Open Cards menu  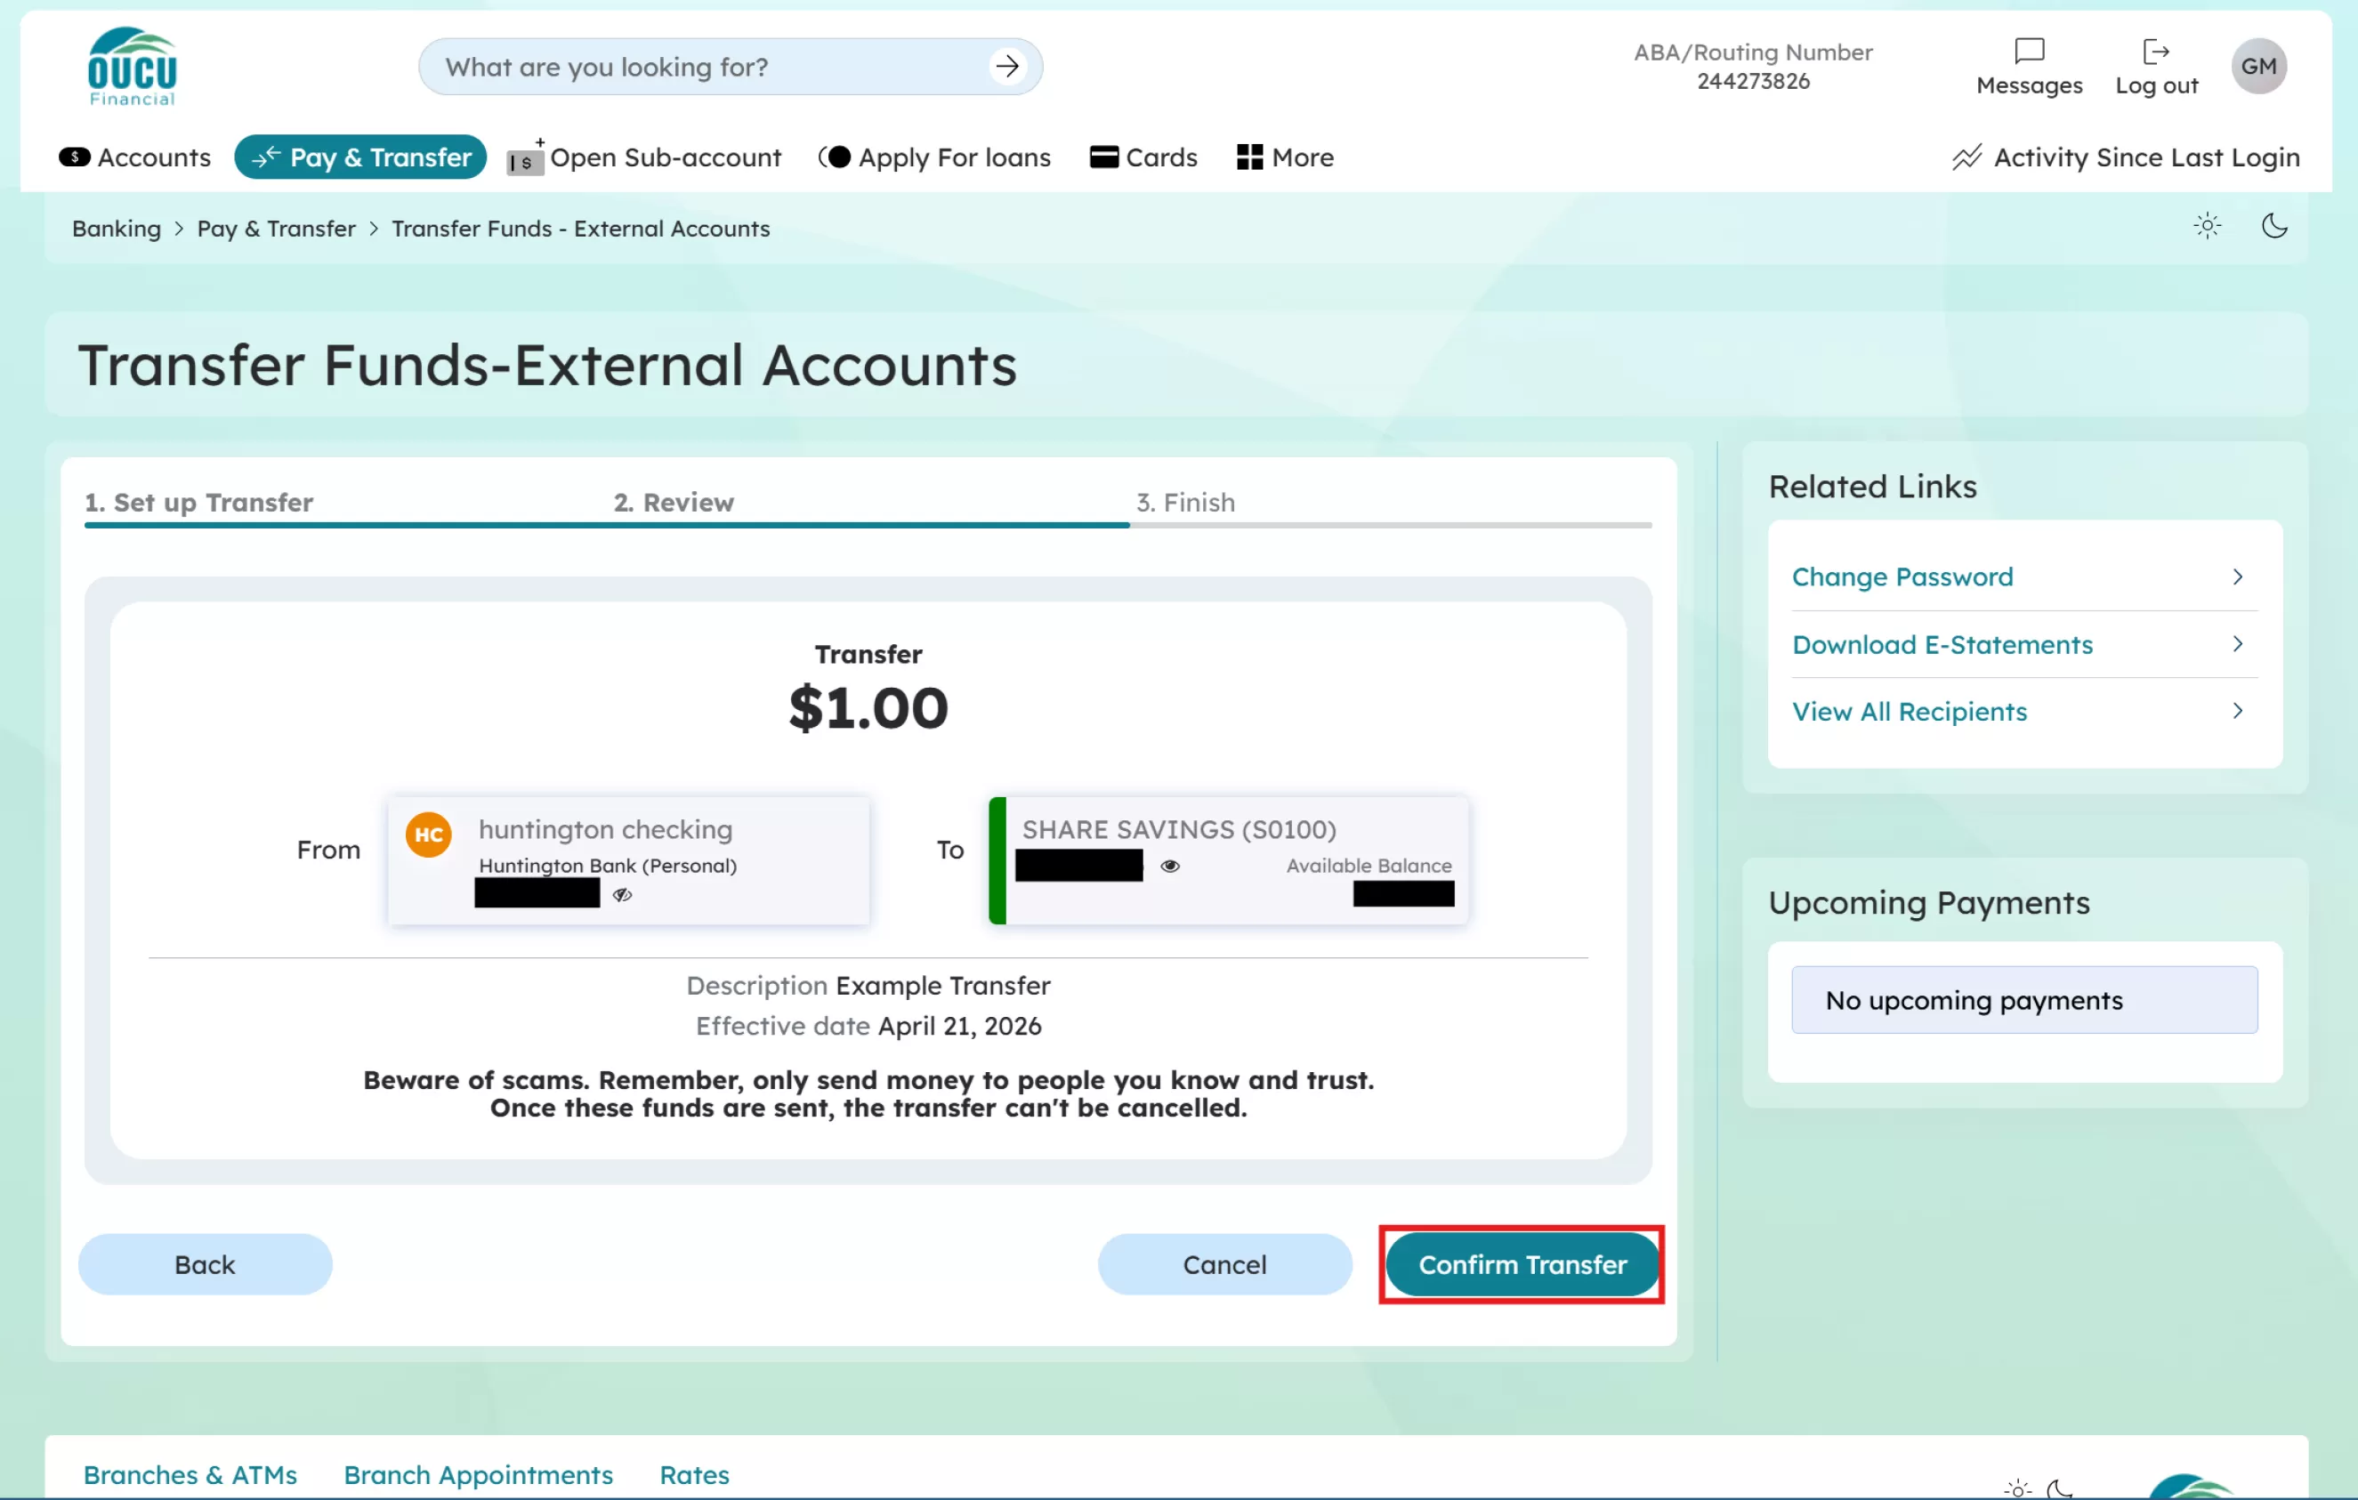pyautogui.click(x=1143, y=157)
